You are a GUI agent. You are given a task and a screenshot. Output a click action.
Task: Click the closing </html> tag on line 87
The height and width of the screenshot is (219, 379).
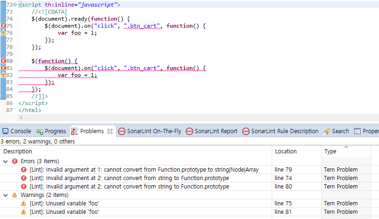pos(30,110)
